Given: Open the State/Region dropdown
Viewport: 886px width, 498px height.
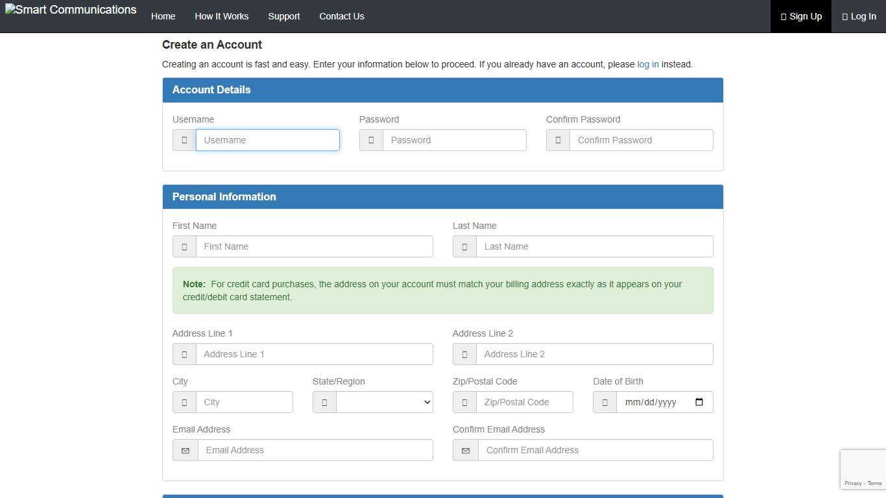Looking at the screenshot, I should coord(384,402).
